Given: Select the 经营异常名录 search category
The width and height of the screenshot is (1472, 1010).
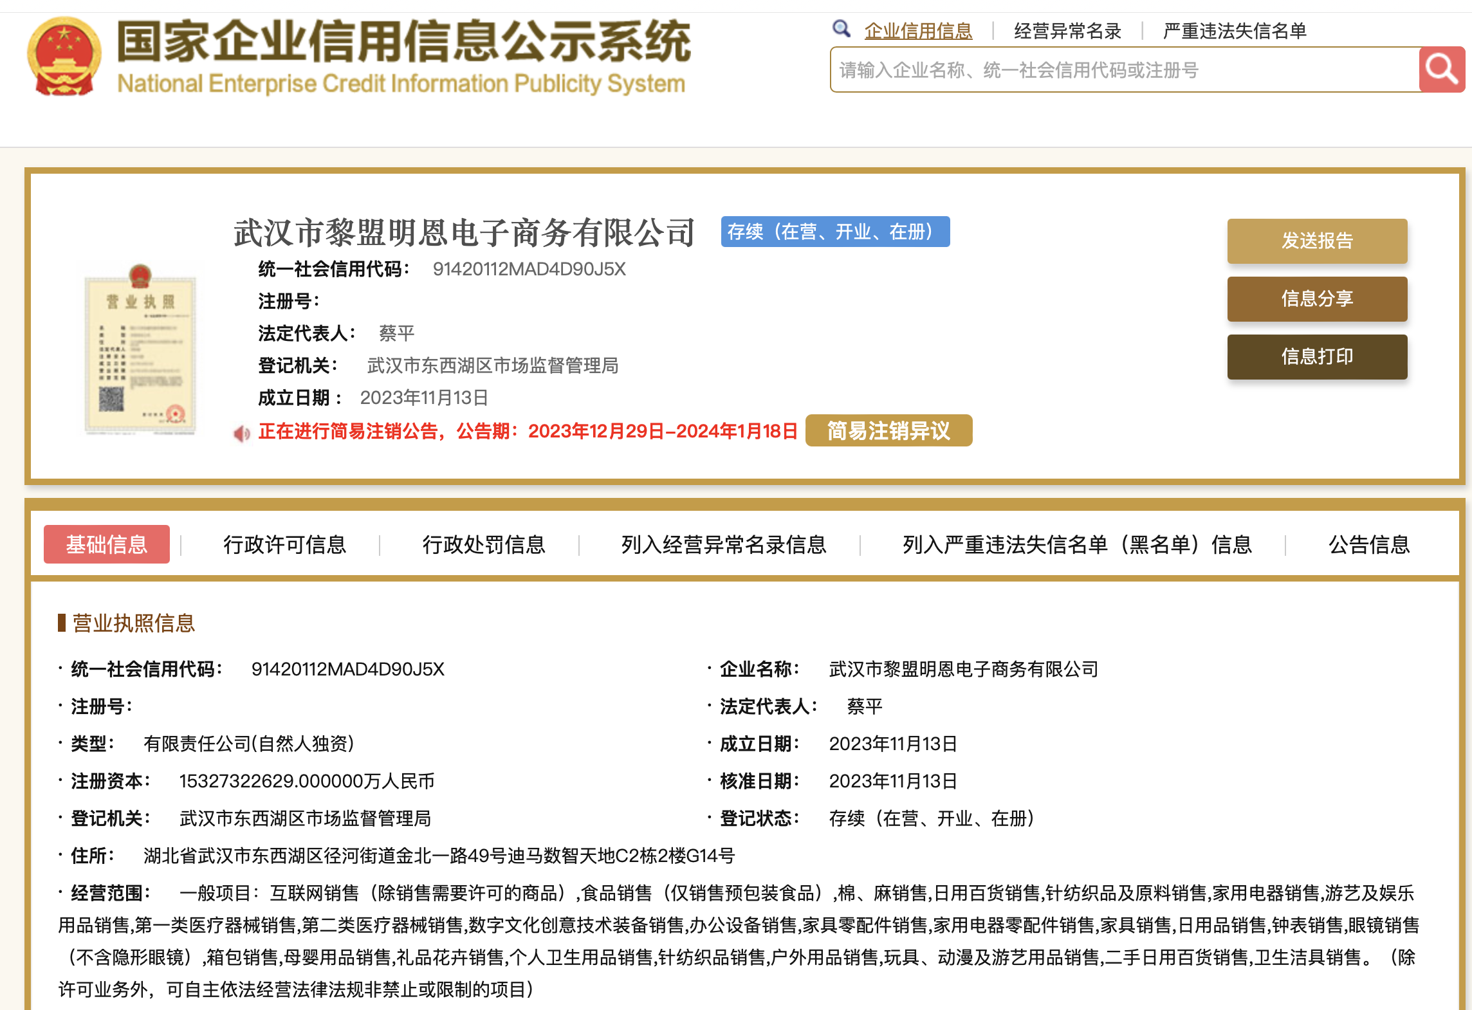Looking at the screenshot, I should 1067,31.
